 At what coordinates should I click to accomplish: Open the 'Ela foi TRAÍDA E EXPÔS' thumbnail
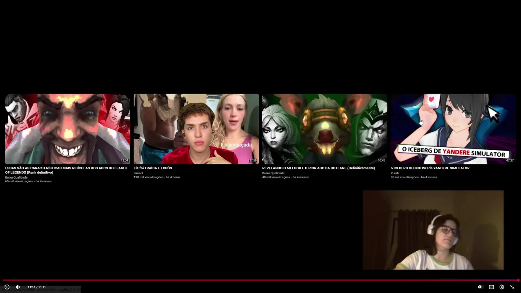[x=196, y=129]
